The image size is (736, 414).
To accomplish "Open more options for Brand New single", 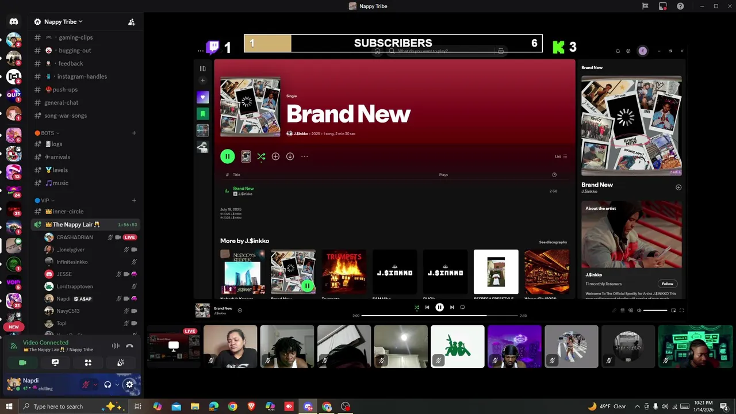I will coord(304,156).
